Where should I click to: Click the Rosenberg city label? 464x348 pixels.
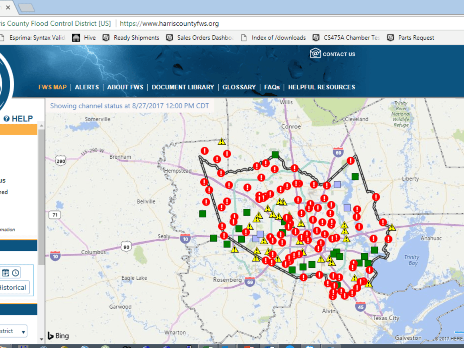[x=227, y=280]
